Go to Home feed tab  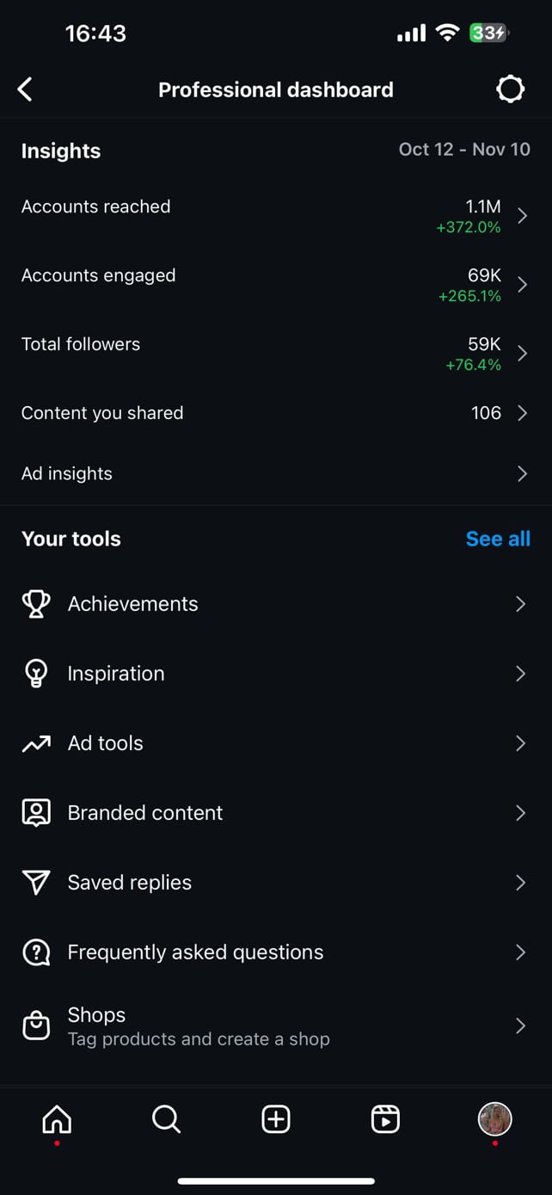pyautogui.click(x=57, y=1119)
